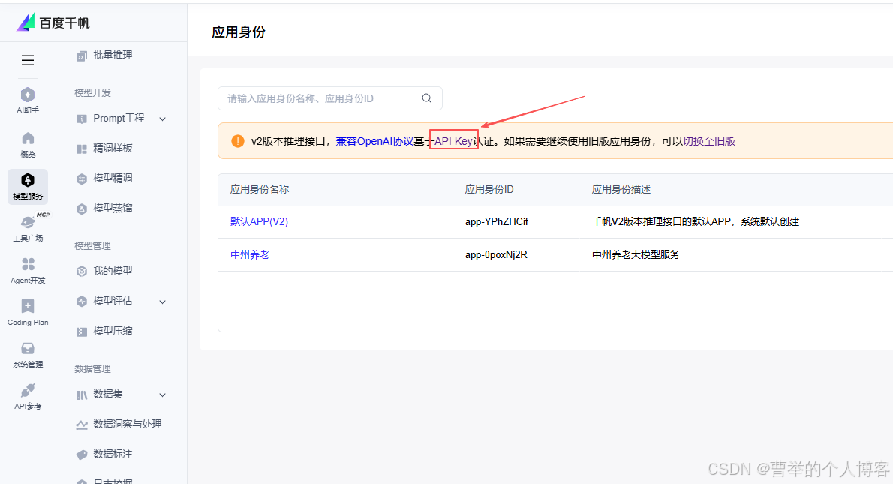This screenshot has height=484, width=893.
Task: Click the 应用身份ID column header
Action: [489, 189]
